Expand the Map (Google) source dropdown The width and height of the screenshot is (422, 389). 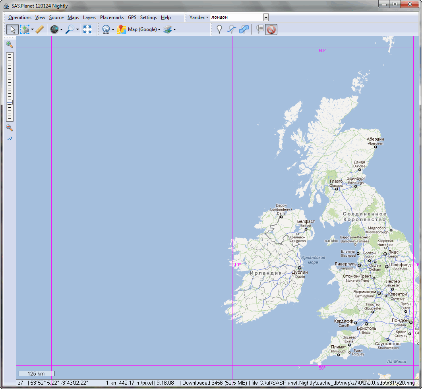pyautogui.click(x=159, y=30)
